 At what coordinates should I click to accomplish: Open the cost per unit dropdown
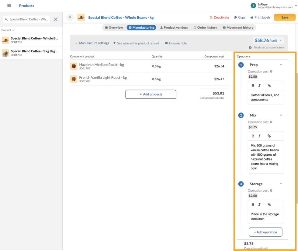click(x=280, y=40)
